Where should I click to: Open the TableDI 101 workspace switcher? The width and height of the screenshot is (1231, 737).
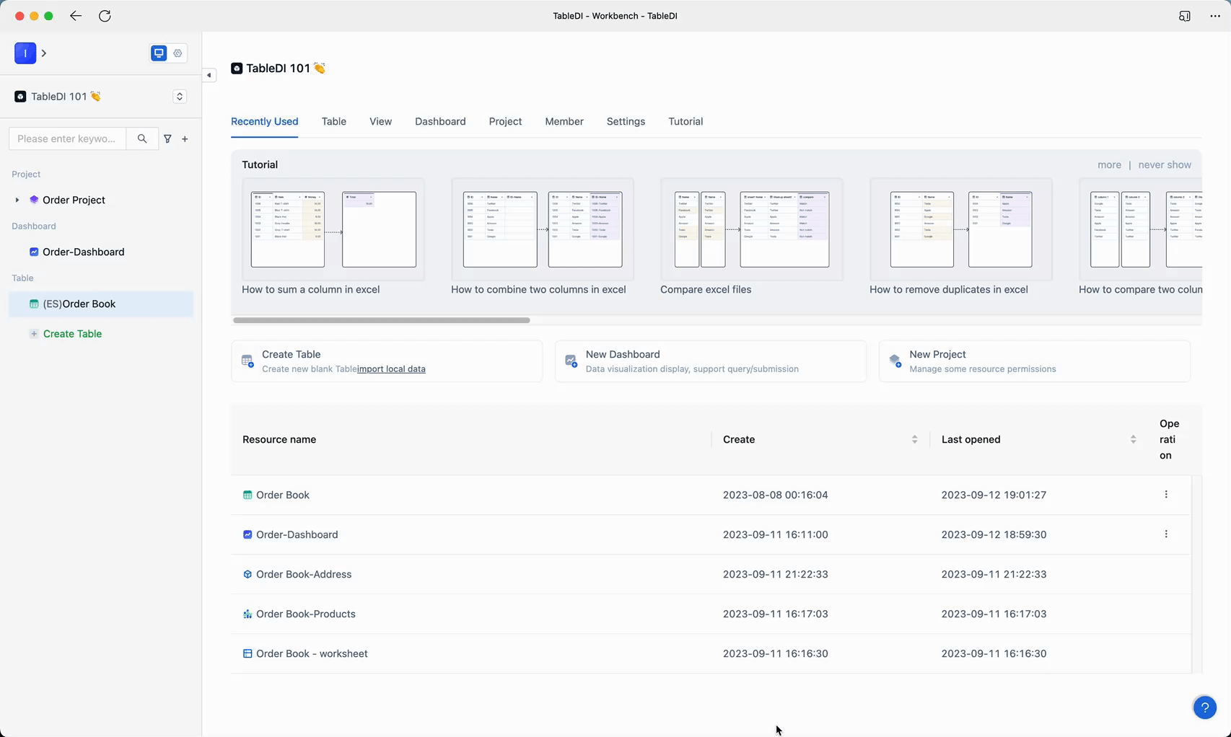(x=180, y=97)
